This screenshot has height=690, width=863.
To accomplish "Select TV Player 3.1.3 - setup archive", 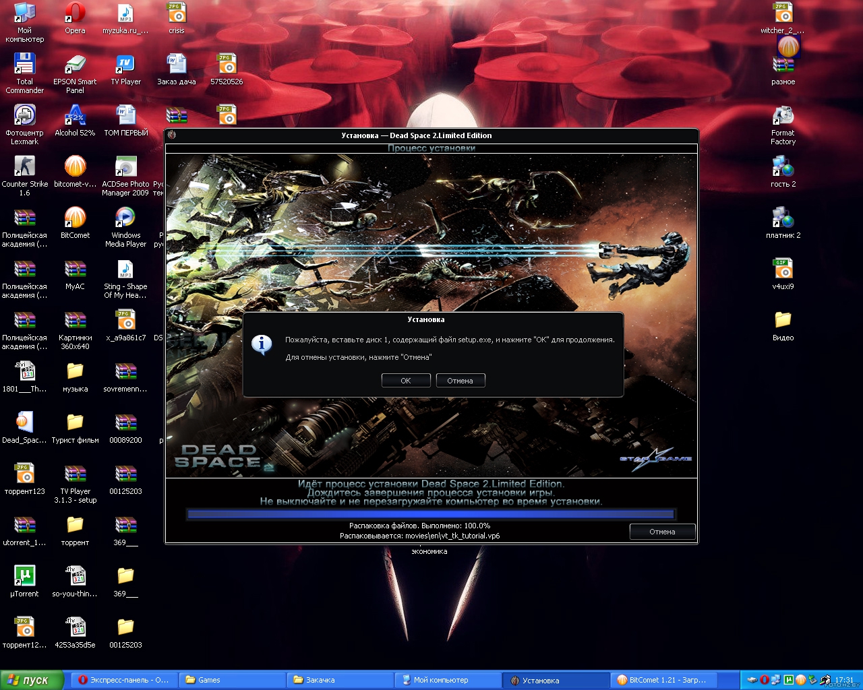I will click(x=75, y=483).
